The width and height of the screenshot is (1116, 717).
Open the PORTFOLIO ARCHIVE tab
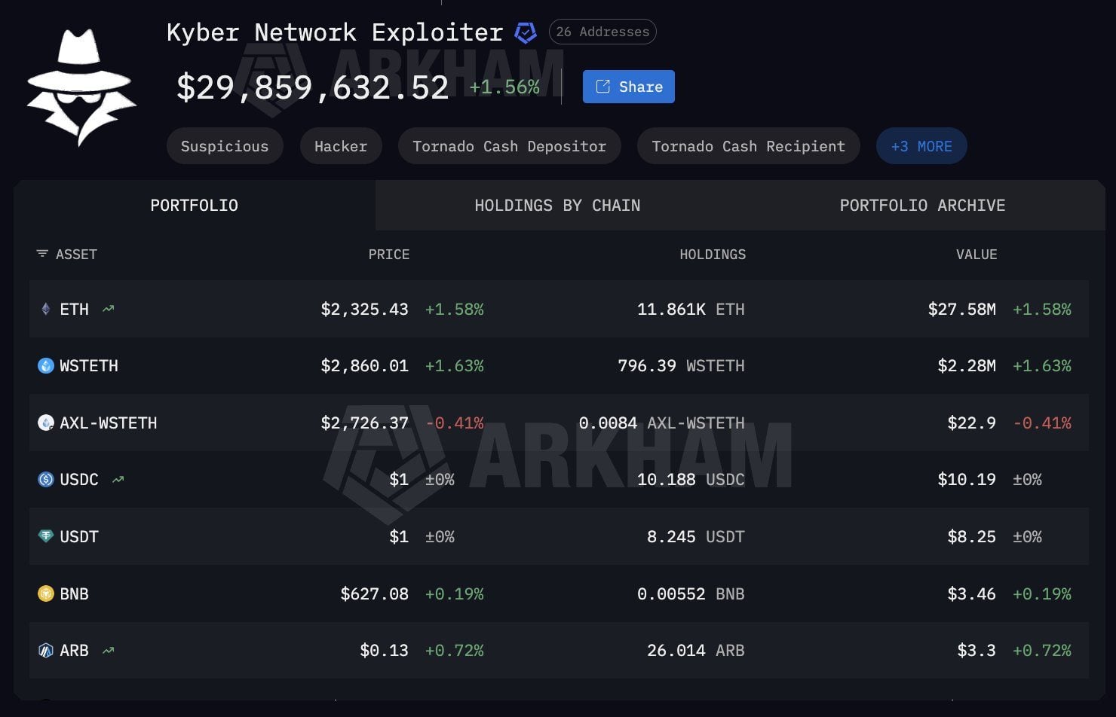[922, 205]
